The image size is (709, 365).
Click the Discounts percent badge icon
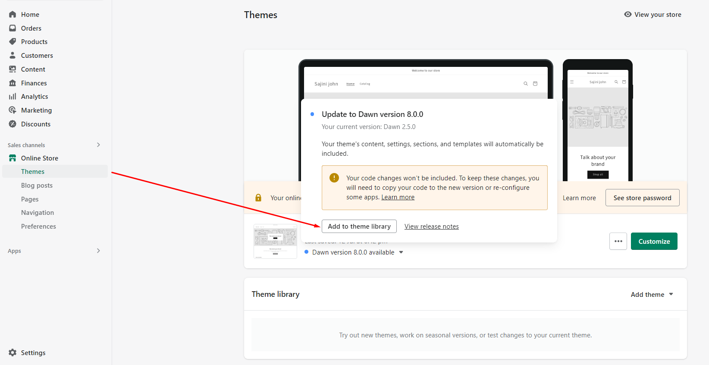[x=13, y=124]
